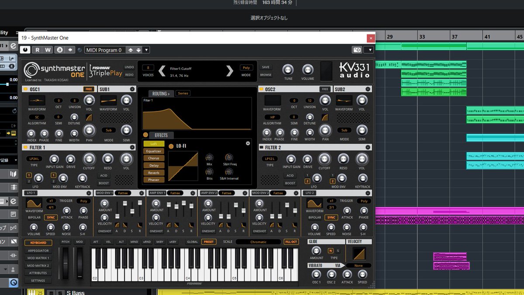Open ARPEGGIATOR page
Image resolution: width=524 pixels, height=295 pixels.
38,251
